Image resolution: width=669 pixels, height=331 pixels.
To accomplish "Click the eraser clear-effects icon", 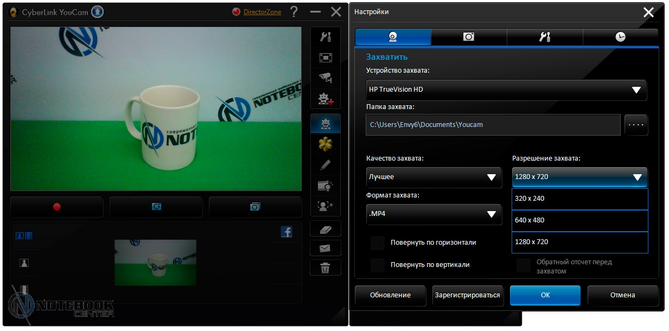I will point(326,229).
